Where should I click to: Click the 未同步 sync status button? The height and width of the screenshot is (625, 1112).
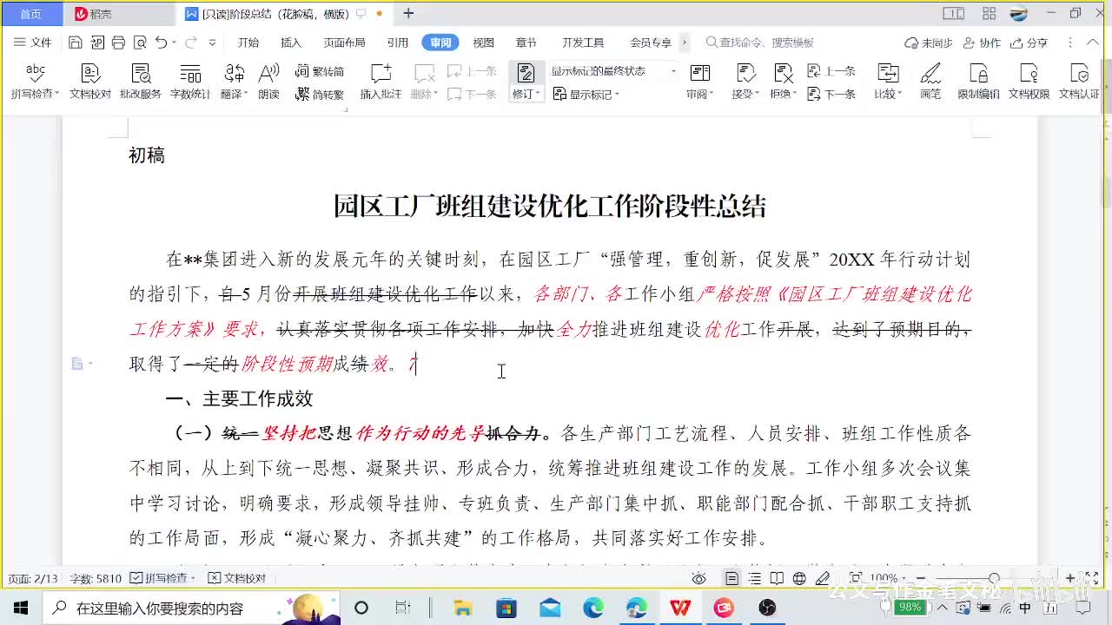(929, 43)
